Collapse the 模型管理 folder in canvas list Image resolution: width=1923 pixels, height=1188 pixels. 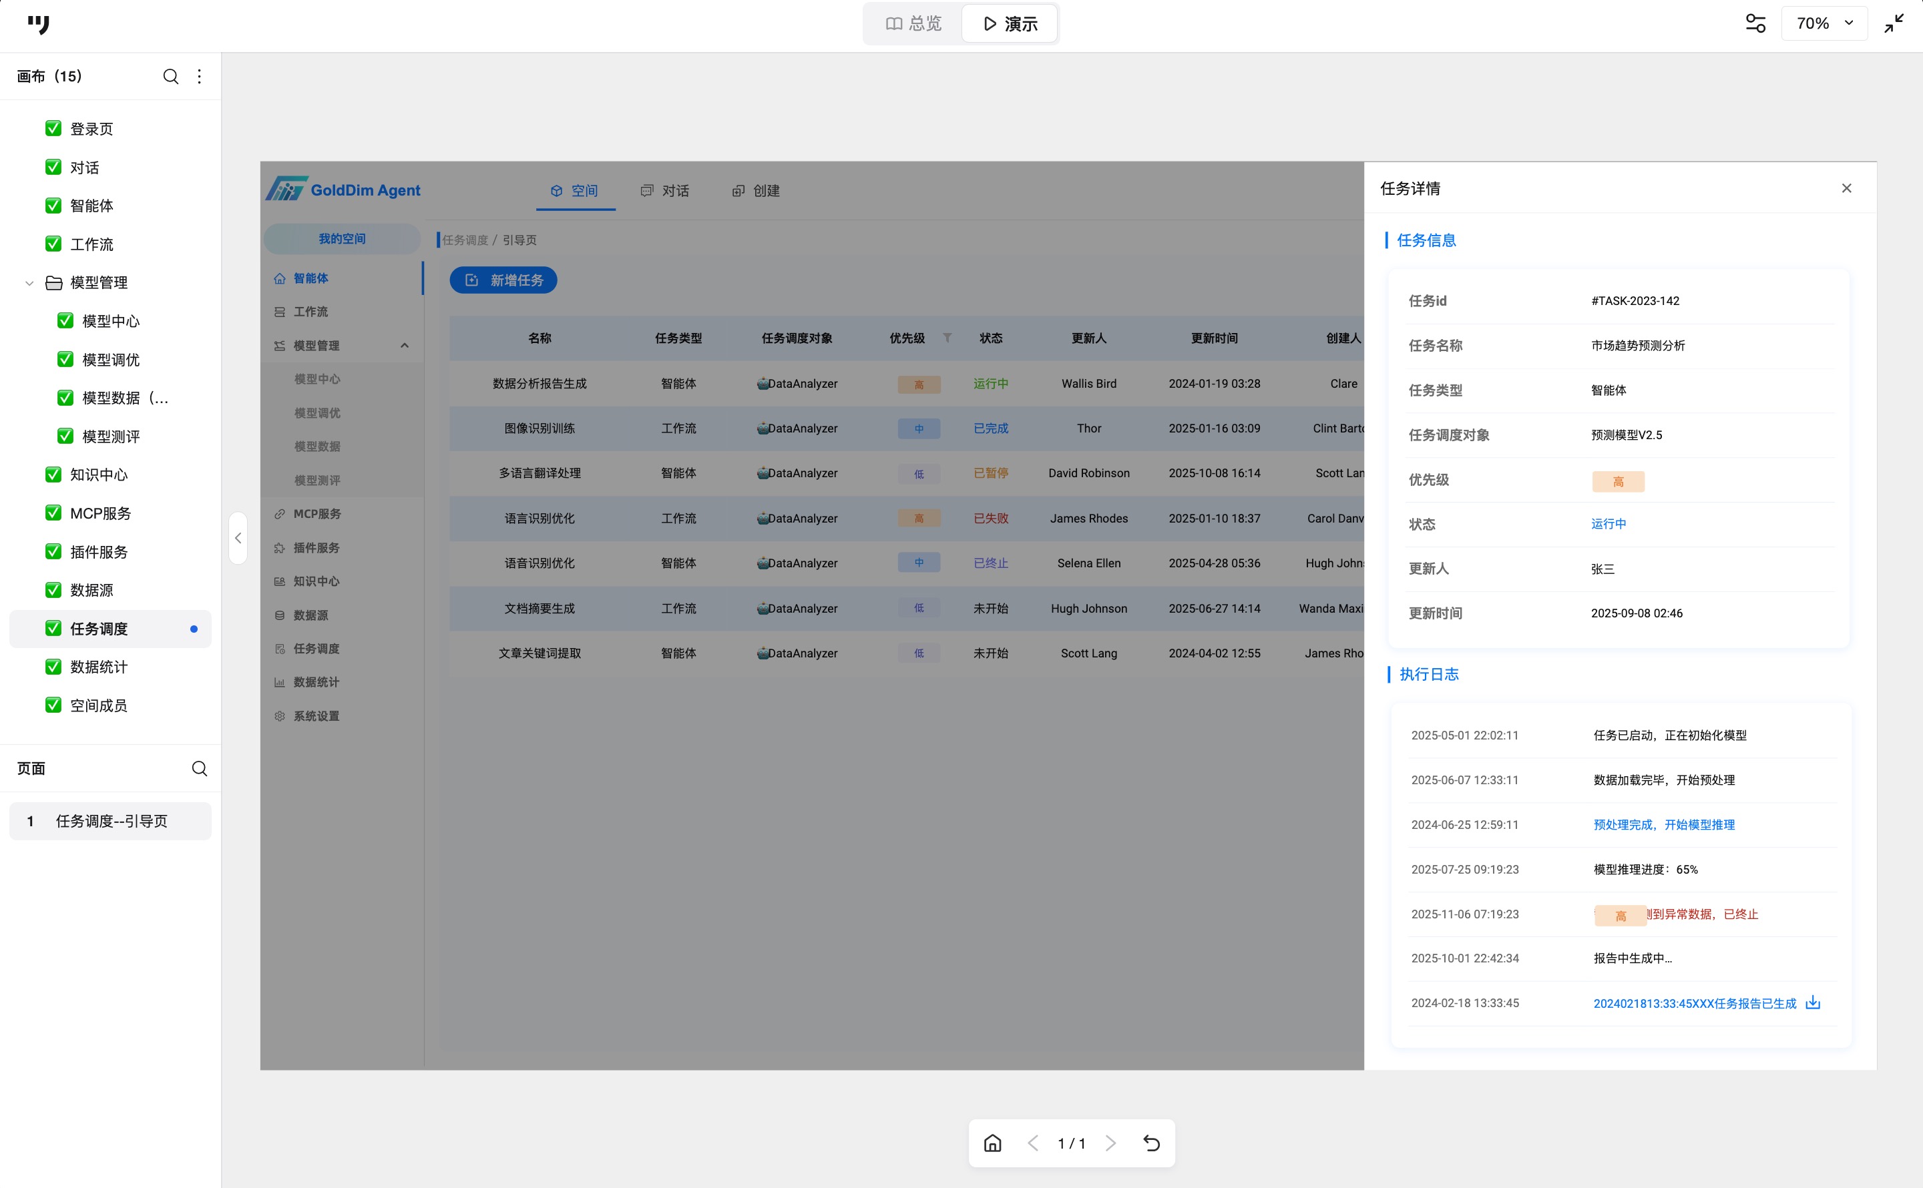(x=29, y=283)
